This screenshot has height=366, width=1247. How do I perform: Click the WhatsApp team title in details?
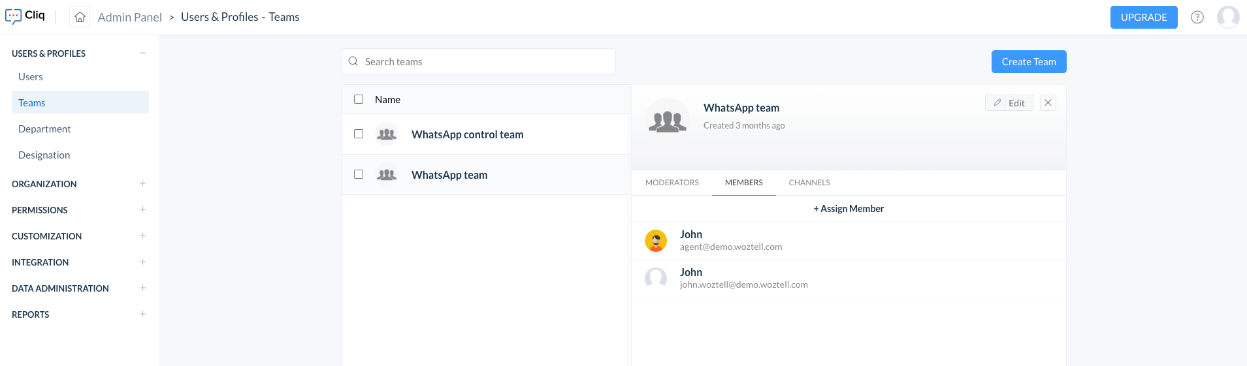[741, 108]
